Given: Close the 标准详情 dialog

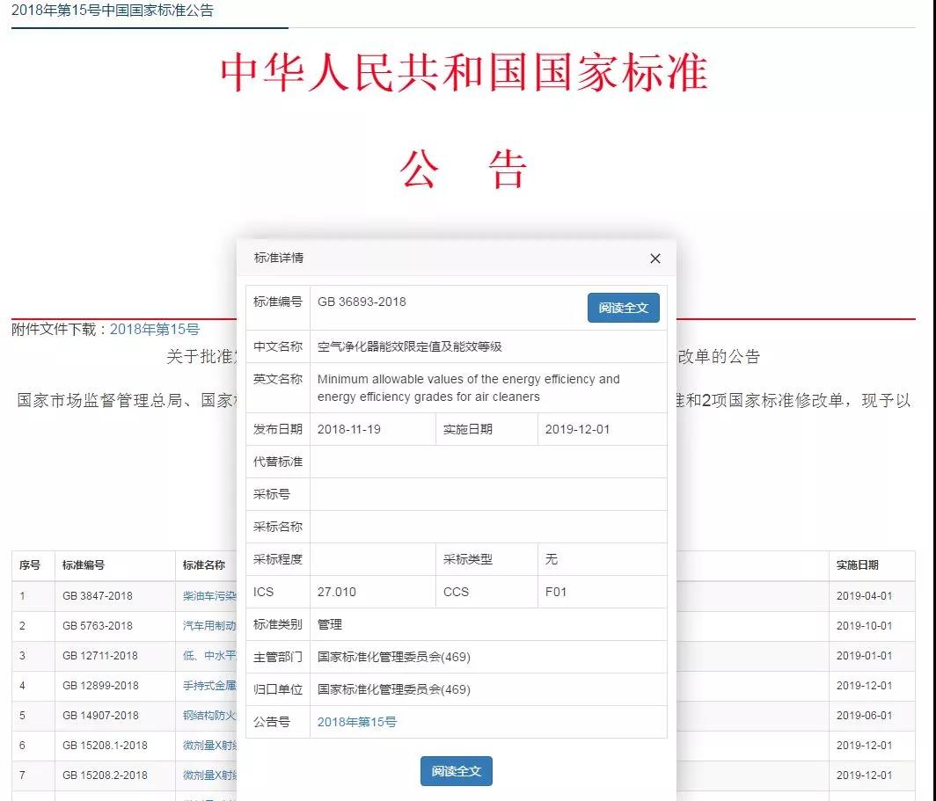Looking at the screenshot, I should click(x=654, y=259).
